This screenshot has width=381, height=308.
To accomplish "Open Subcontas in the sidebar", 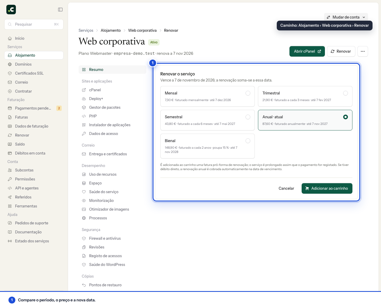I will (34, 170).
